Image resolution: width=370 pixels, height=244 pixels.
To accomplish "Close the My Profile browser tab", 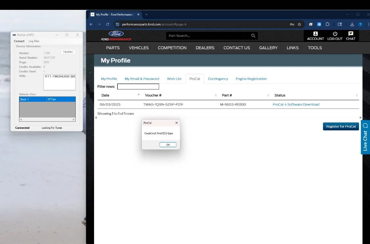I will click(x=138, y=14).
